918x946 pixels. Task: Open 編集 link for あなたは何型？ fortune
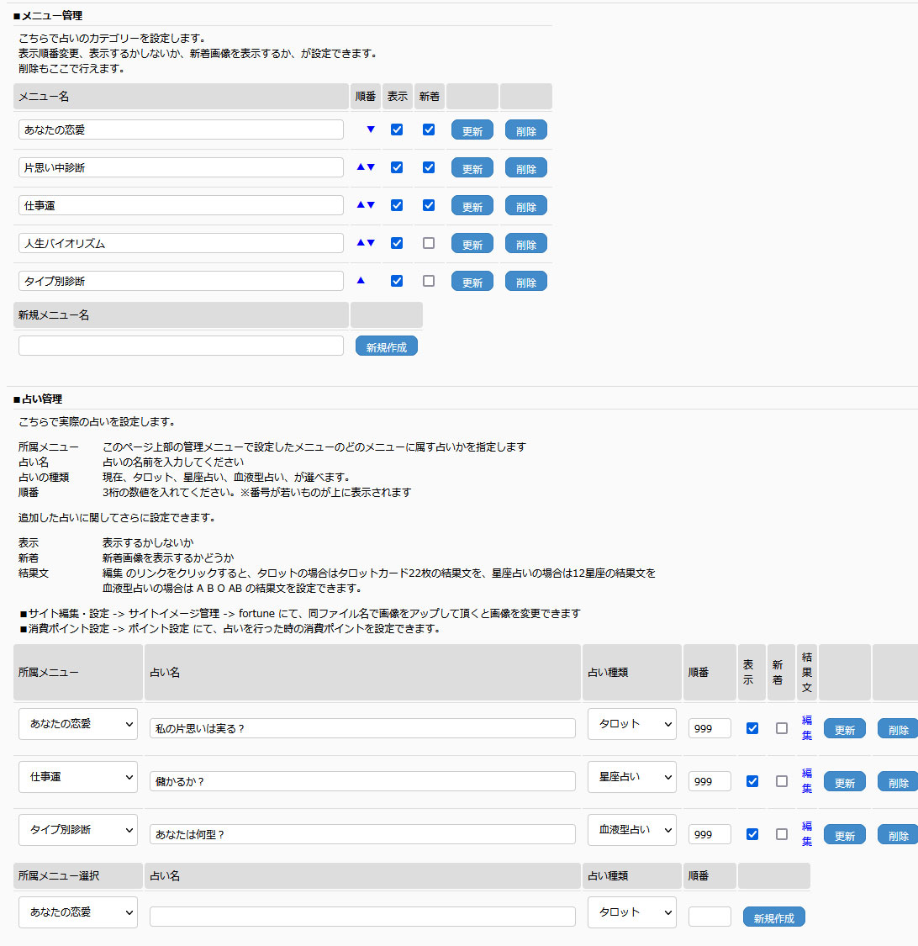tap(807, 833)
